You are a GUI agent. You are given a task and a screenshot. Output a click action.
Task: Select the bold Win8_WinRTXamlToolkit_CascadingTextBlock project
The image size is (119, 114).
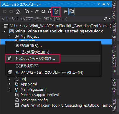pyautogui.click(x=59, y=31)
